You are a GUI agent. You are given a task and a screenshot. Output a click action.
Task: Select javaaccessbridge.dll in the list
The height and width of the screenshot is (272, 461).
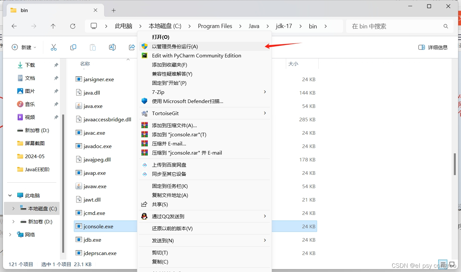[x=107, y=119]
